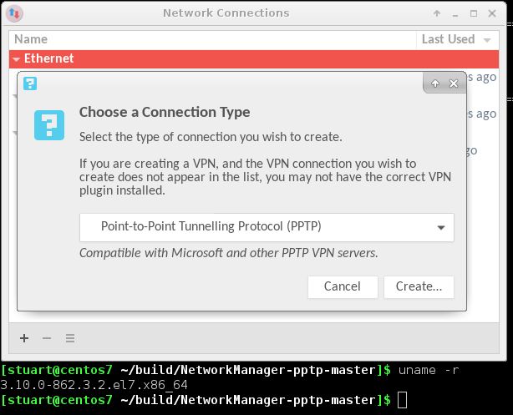The height and width of the screenshot is (415, 513).
Task: Minimize the Network Connections window
Action: click(x=455, y=15)
